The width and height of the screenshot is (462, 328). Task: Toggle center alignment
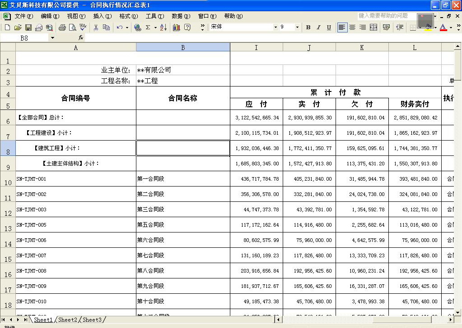(352, 27)
